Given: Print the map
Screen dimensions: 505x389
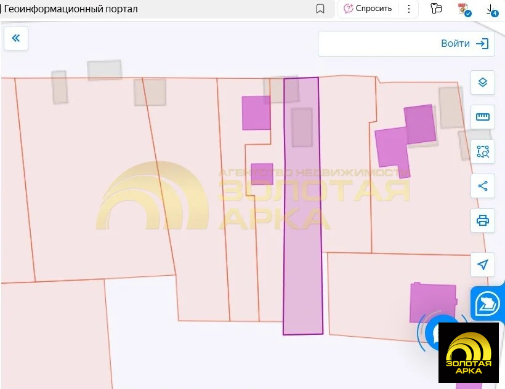Looking at the screenshot, I should [482, 220].
